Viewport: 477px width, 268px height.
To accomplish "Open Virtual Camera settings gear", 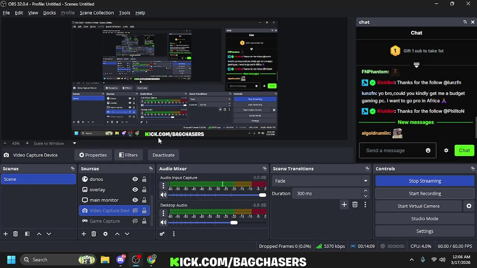I will point(469,206).
